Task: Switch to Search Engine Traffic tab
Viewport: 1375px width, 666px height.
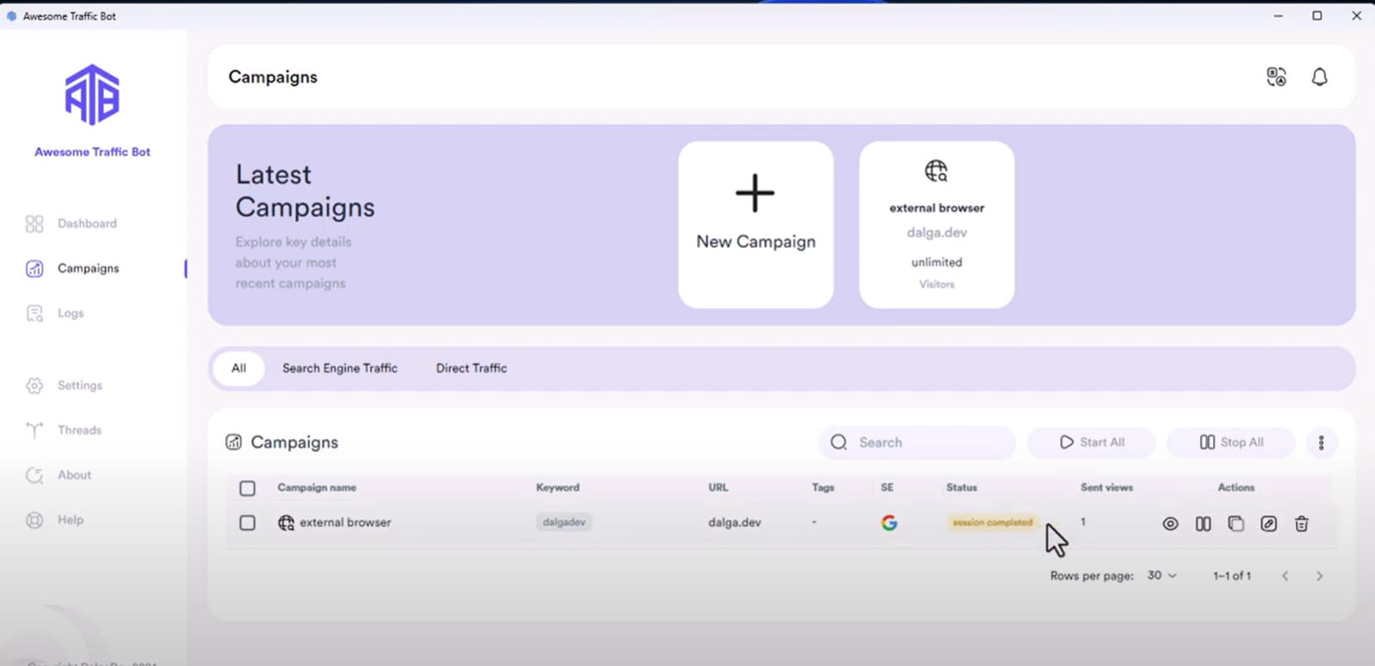Action: click(x=339, y=368)
